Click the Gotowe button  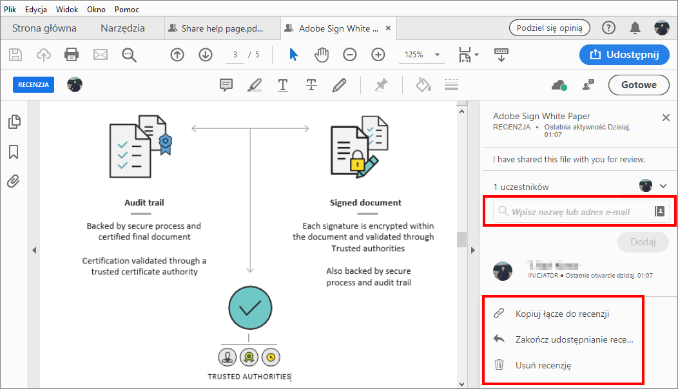639,85
